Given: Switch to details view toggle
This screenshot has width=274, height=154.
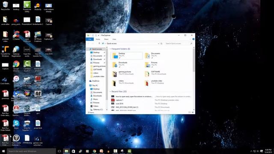Looking at the screenshot, I should [x=190, y=113].
